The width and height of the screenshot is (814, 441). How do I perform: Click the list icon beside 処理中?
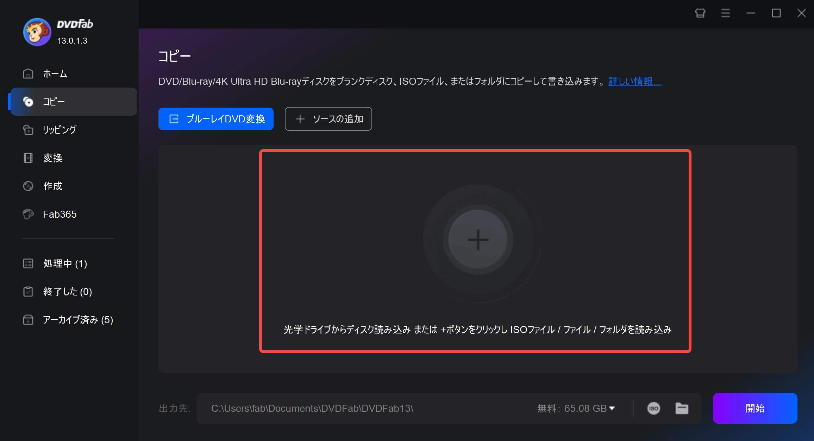[28, 263]
